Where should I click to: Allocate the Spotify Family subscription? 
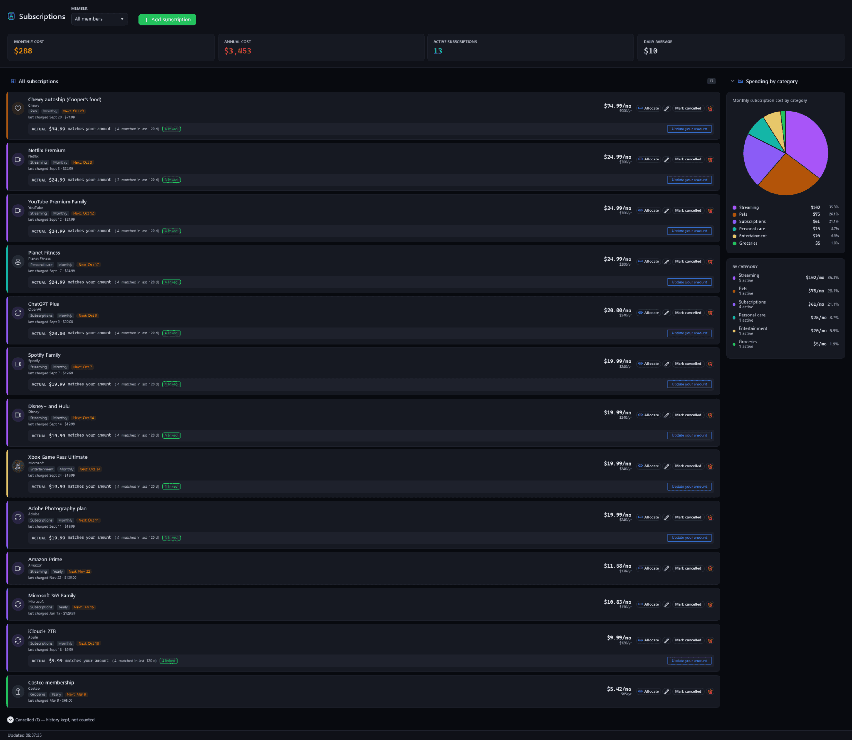(648, 364)
